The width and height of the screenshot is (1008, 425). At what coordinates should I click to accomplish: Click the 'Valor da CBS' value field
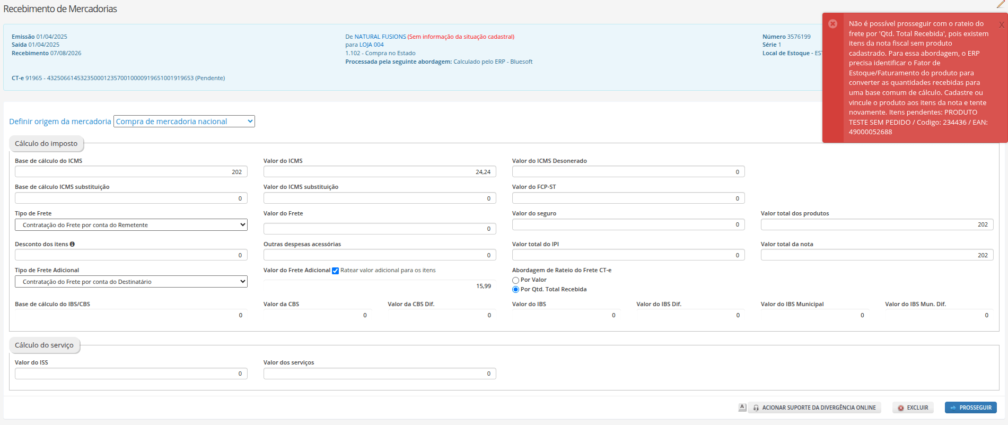(x=318, y=315)
